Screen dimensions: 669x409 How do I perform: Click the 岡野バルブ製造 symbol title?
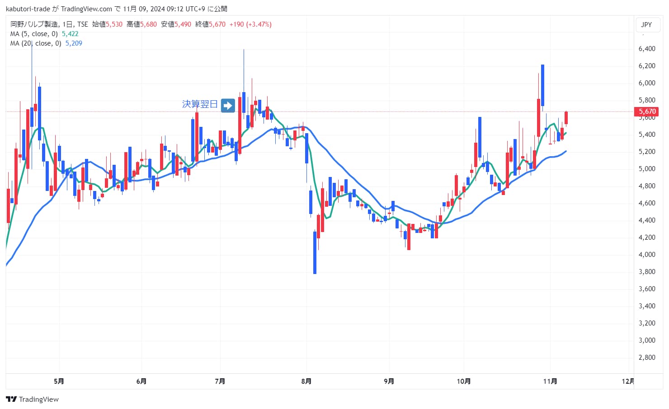(34, 24)
